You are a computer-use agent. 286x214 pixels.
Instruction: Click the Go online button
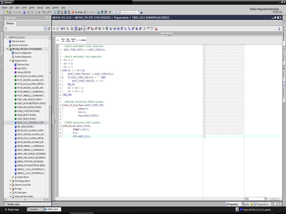tap(77, 12)
